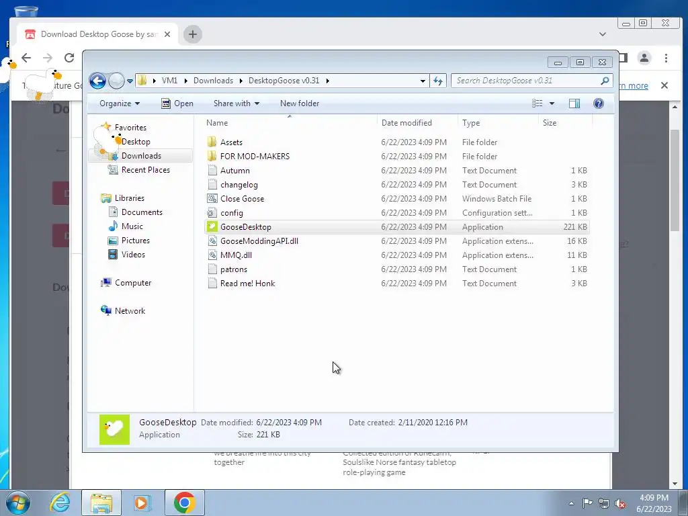The image size is (688, 516).
Task: Click the Chrome reload button
Action: [69, 58]
